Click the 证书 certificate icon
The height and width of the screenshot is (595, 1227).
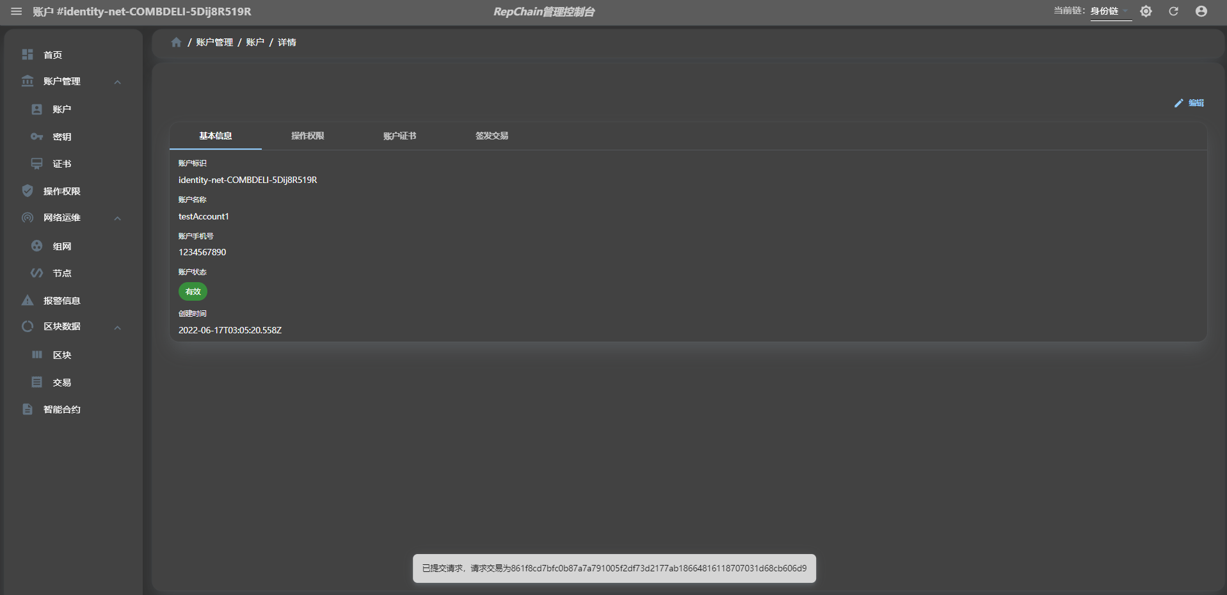pyautogui.click(x=37, y=164)
